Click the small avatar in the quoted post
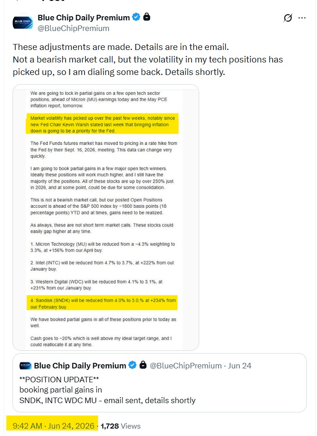This screenshot has width=317, height=436. click(25, 366)
